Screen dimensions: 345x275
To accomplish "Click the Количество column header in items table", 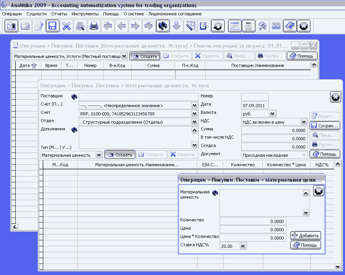I will [x=243, y=165].
